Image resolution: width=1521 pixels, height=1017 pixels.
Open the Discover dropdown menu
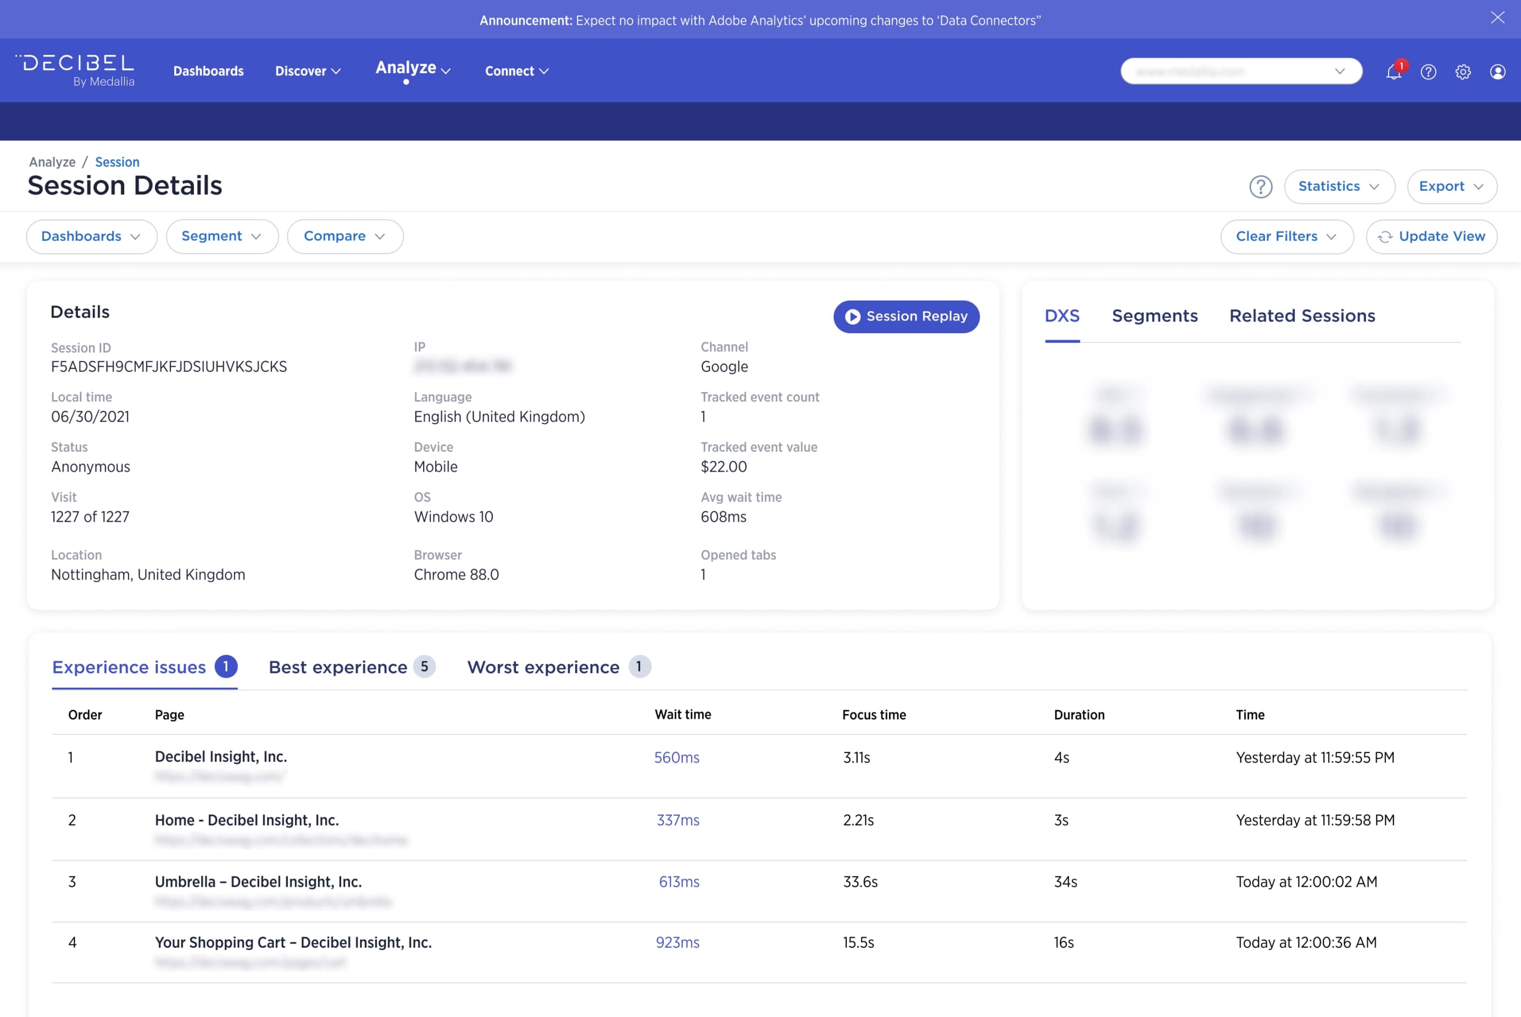307,71
